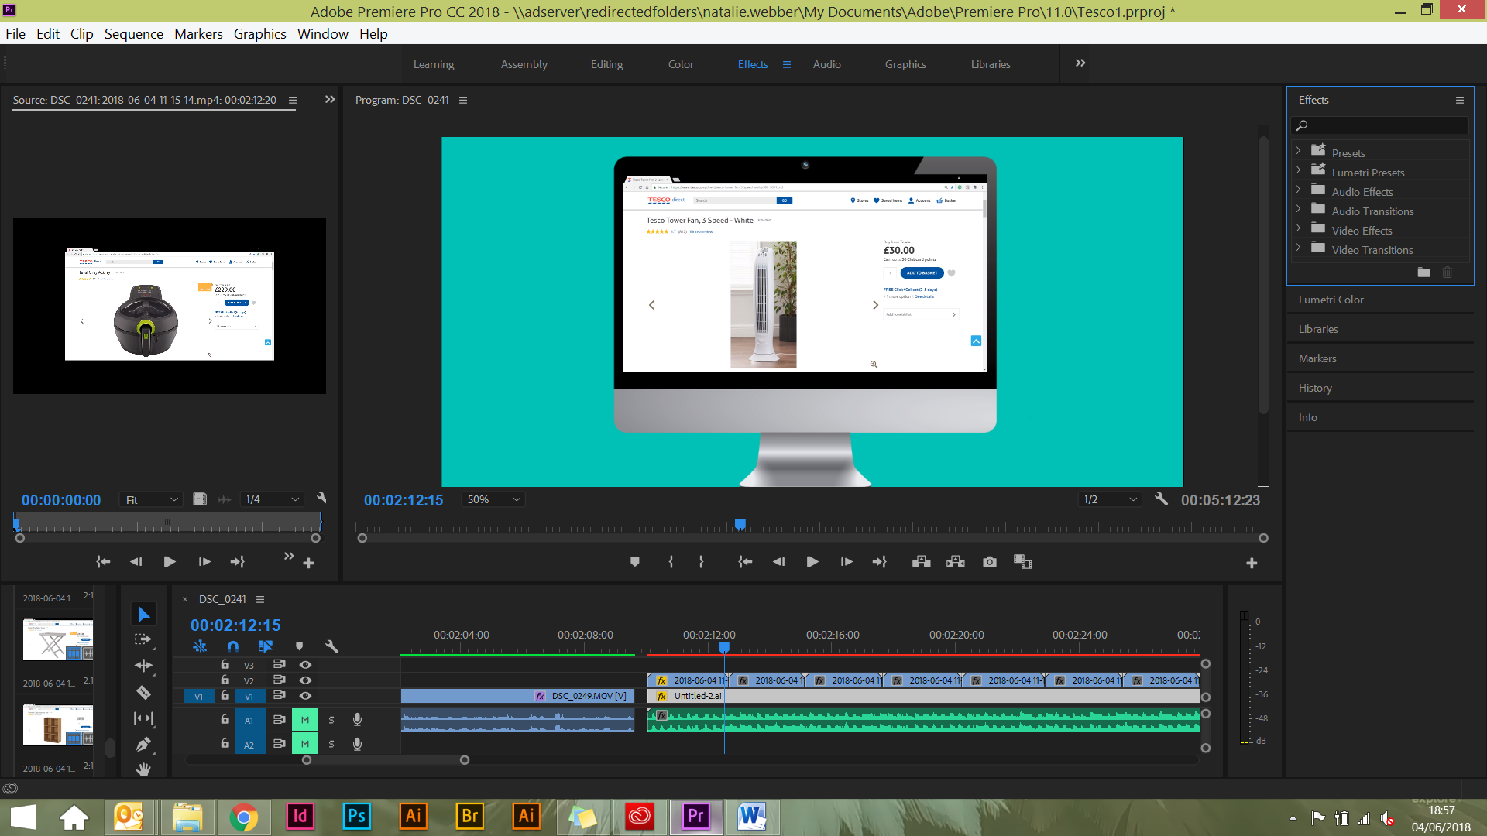Step back one frame in Program monitor
The image size is (1487, 836).
[779, 562]
